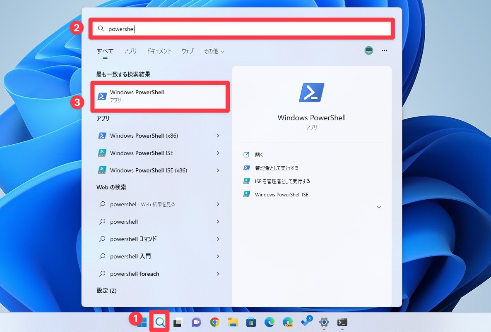Viewport: 491px width, 332px height.
Task: Launch Edge Canary from taskbar
Action: [287, 322]
